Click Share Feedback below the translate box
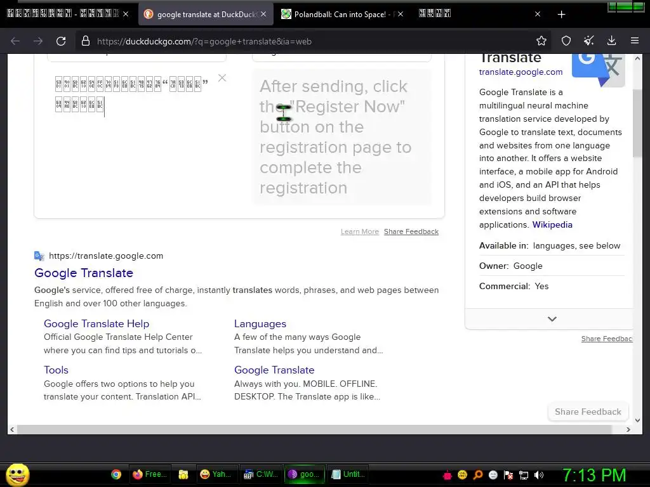The width and height of the screenshot is (650, 487). pyautogui.click(x=411, y=231)
